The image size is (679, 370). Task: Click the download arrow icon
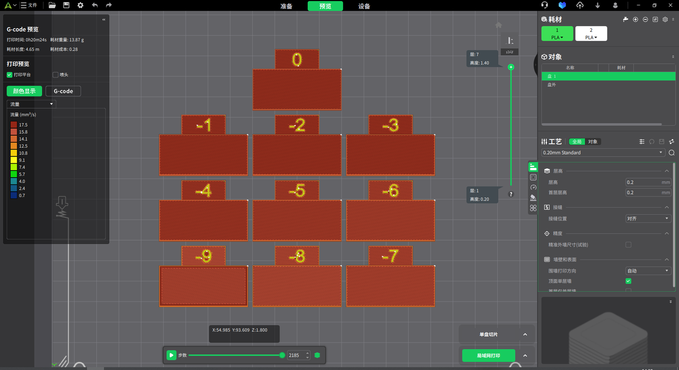598,5
